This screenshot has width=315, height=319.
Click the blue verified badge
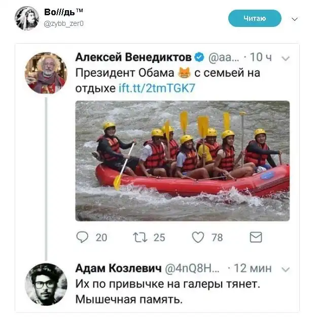(199, 57)
